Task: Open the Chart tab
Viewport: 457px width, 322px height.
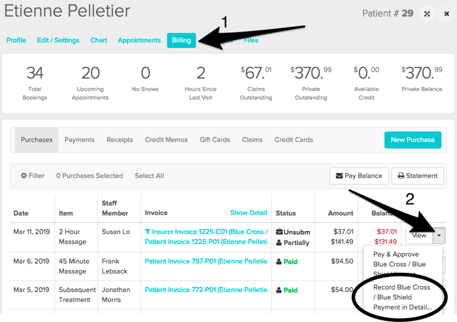Action: point(98,40)
